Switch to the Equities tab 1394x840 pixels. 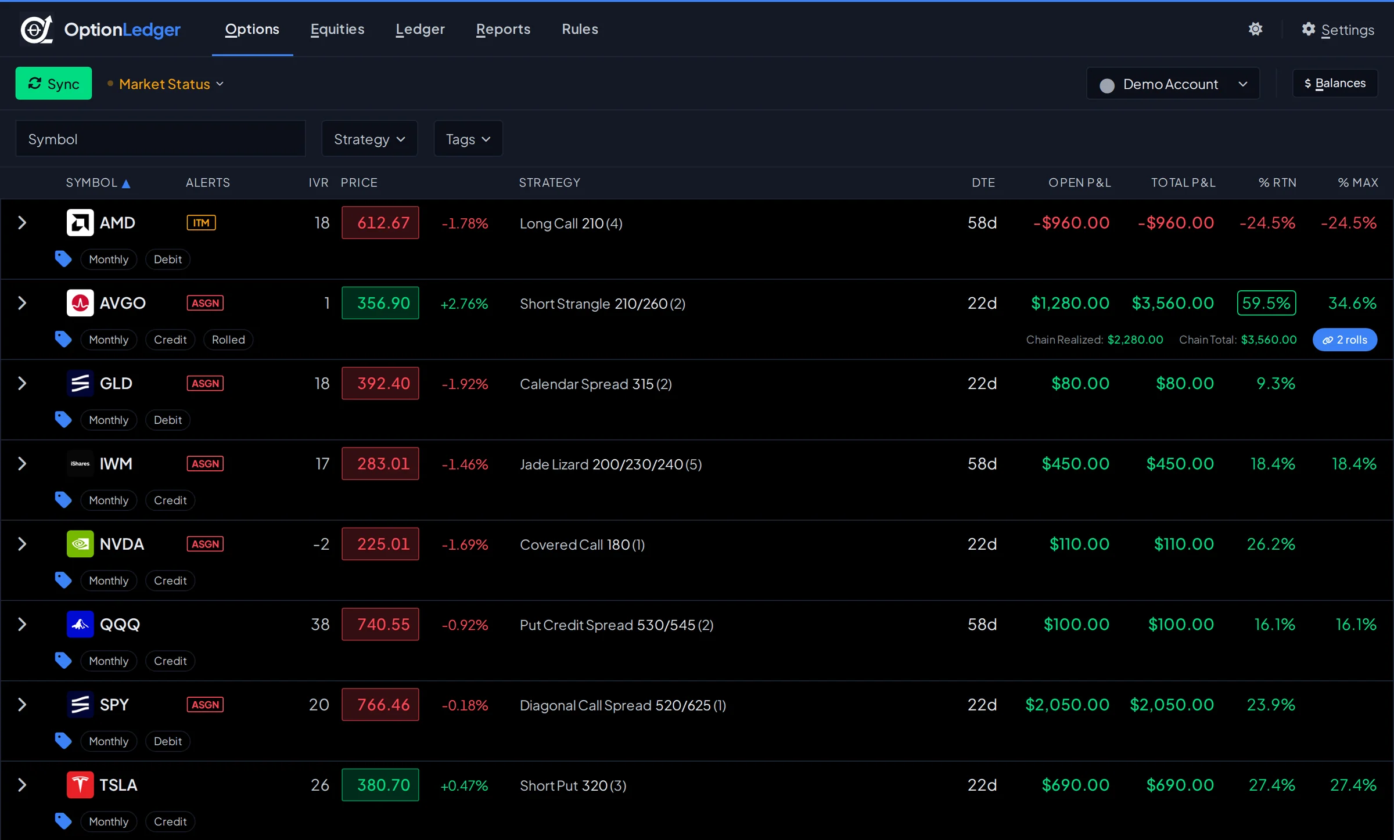pyautogui.click(x=337, y=29)
